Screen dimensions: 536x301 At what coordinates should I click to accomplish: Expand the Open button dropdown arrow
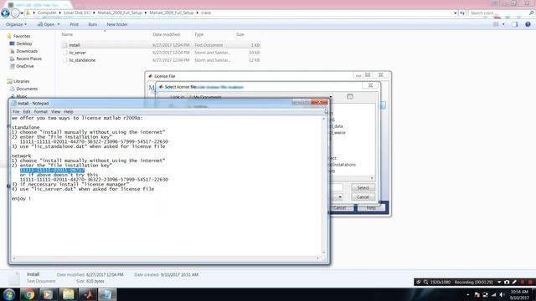(x=59, y=24)
